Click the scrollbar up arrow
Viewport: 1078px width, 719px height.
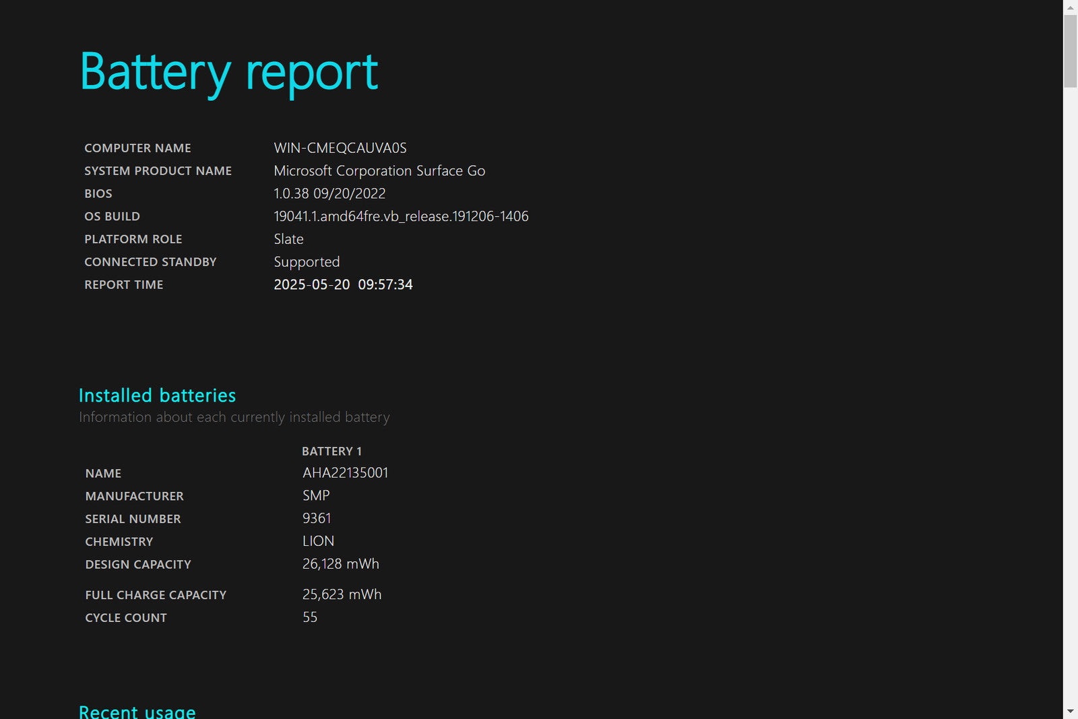(1071, 7)
